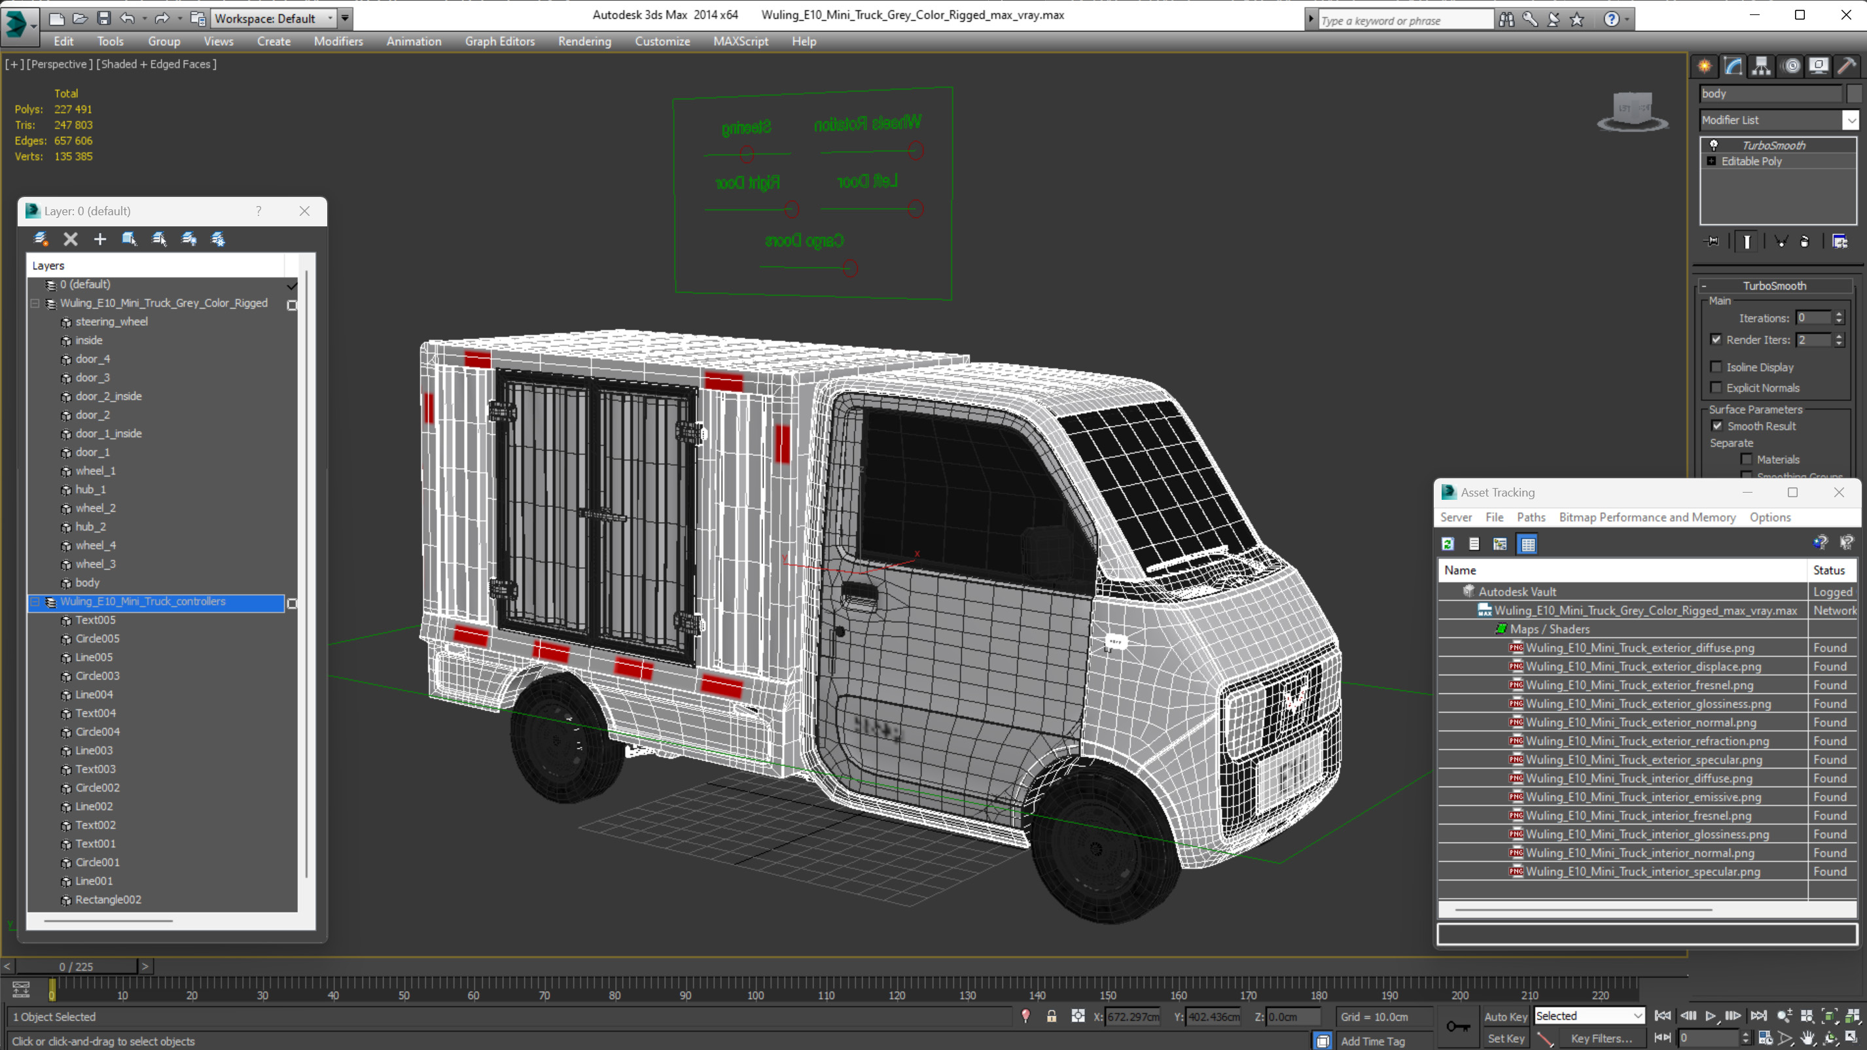Viewport: 1867px width, 1050px height.
Task: Open the Create command panel tab
Action: [1705, 66]
